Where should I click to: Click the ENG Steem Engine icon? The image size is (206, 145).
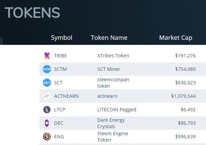[47, 137]
